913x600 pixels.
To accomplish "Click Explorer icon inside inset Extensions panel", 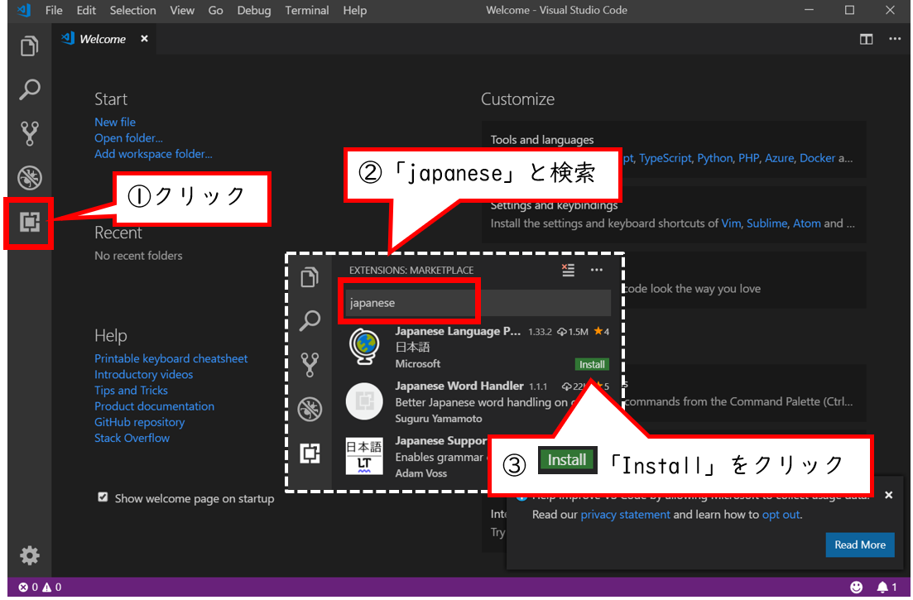I will (x=310, y=277).
